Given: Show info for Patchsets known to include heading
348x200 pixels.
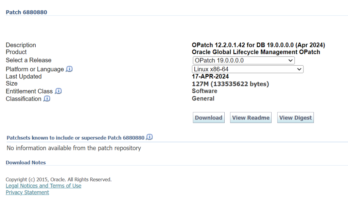Looking at the screenshot, I should tap(150, 137).
